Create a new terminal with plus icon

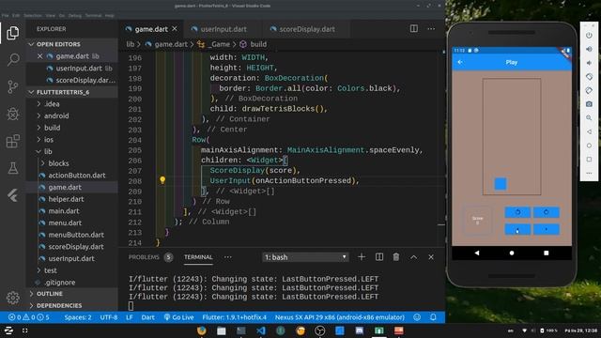362,257
